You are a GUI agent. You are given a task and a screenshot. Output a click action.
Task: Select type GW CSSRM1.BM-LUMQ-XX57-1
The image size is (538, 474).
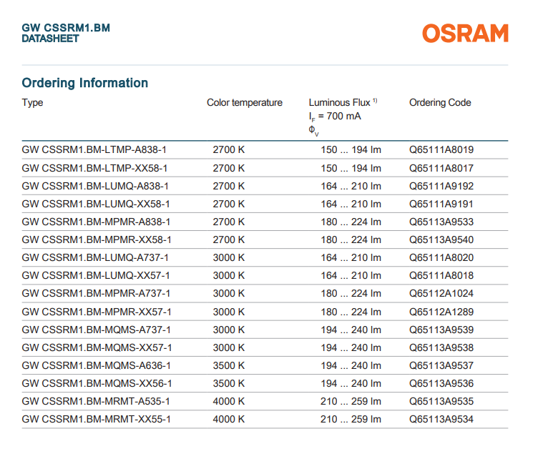tap(96, 275)
